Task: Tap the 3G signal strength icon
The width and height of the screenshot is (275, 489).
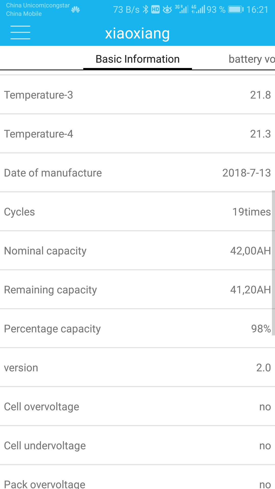Action: pos(182,9)
